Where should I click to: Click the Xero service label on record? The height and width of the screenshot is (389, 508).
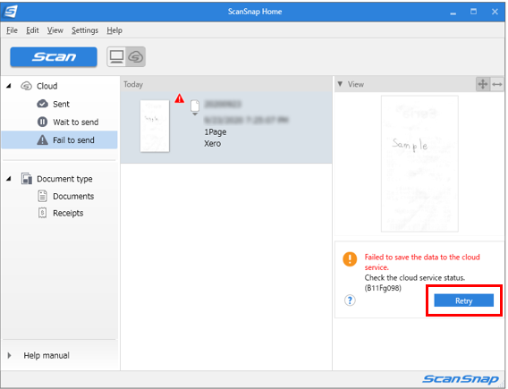pyautogui.click(x=213, y=143)
